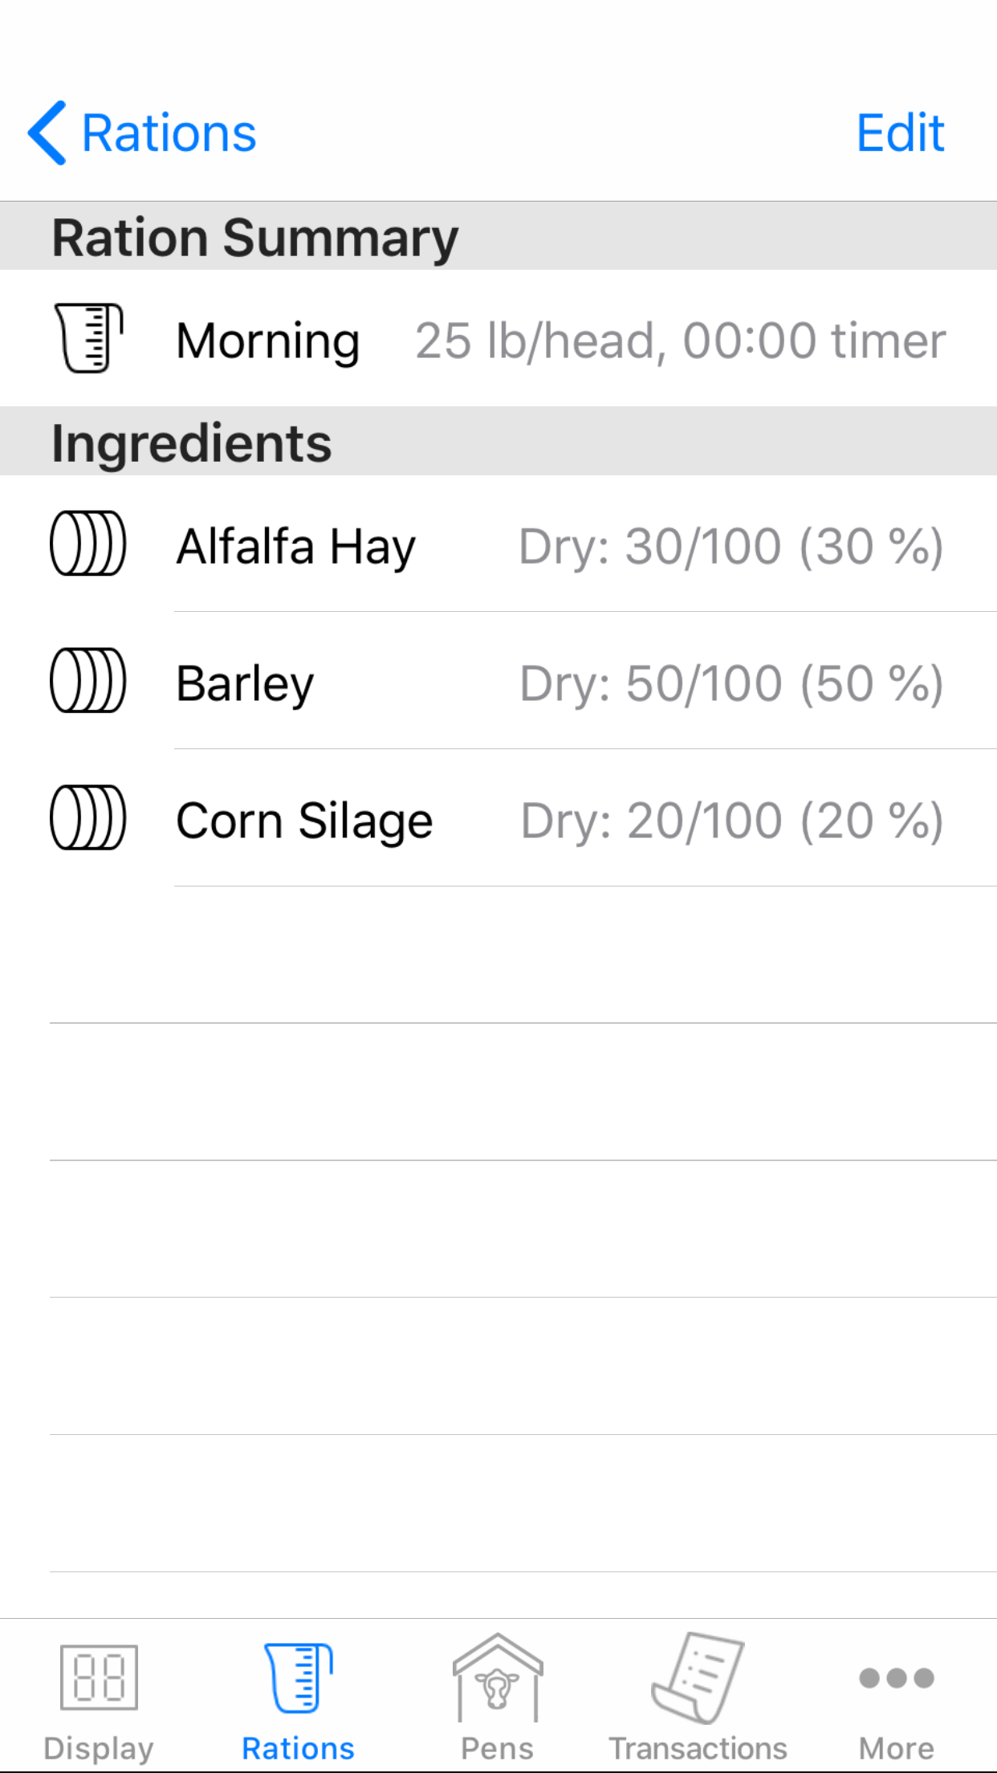Tap the Dry: 50/100 (50 %) value
Viewport: 997px width, 1773px height.
click(x=731, y=684)
